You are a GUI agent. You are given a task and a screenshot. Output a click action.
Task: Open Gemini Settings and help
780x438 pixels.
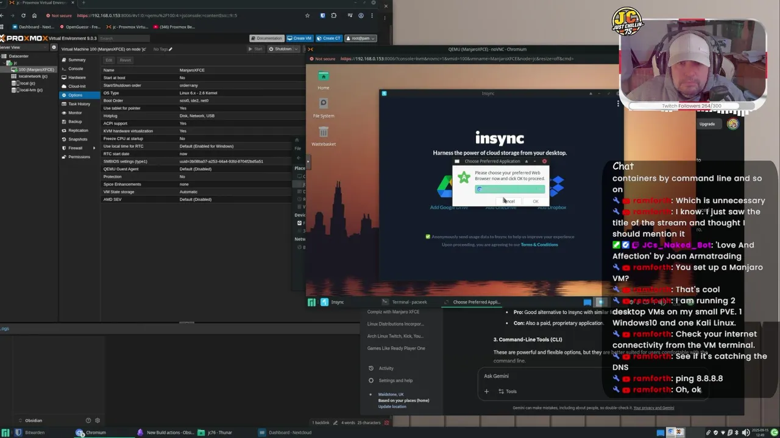click(x=391, y=380)
